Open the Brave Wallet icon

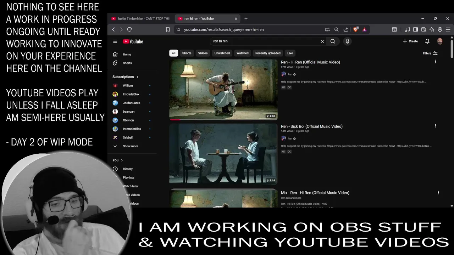(x=423, y=30)
